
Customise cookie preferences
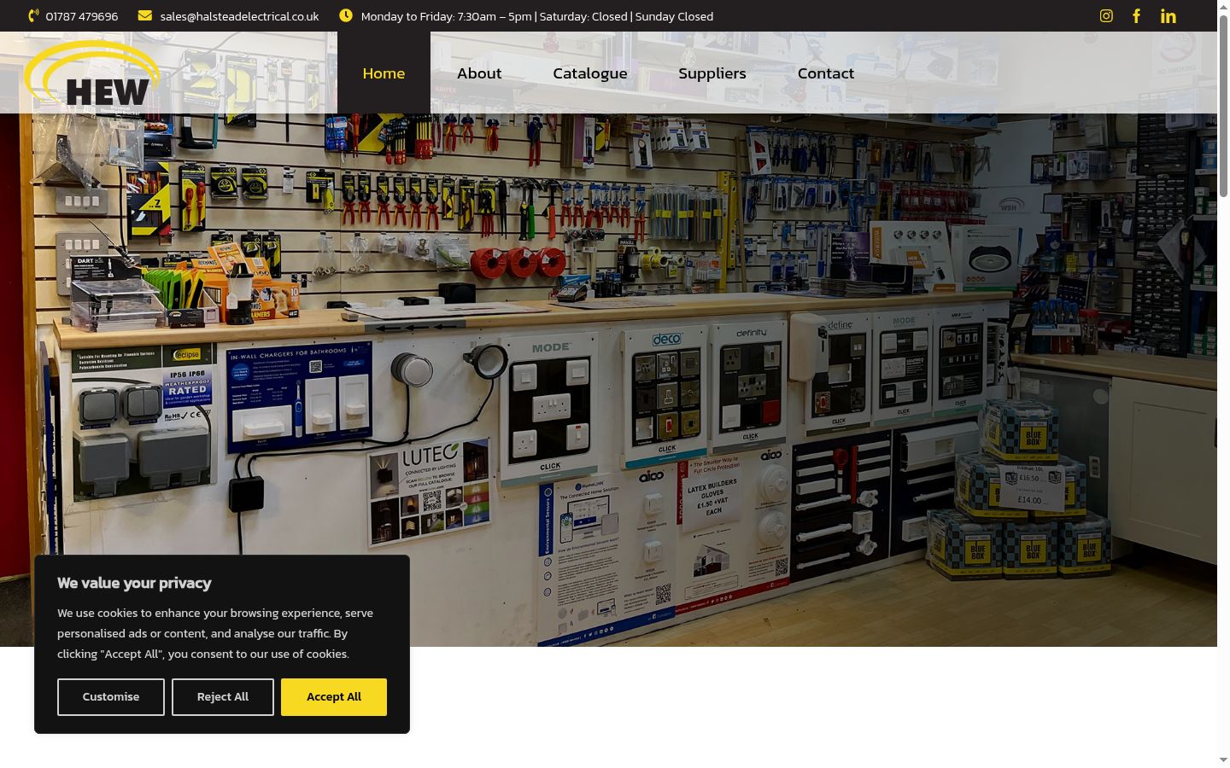click(111, 697)
